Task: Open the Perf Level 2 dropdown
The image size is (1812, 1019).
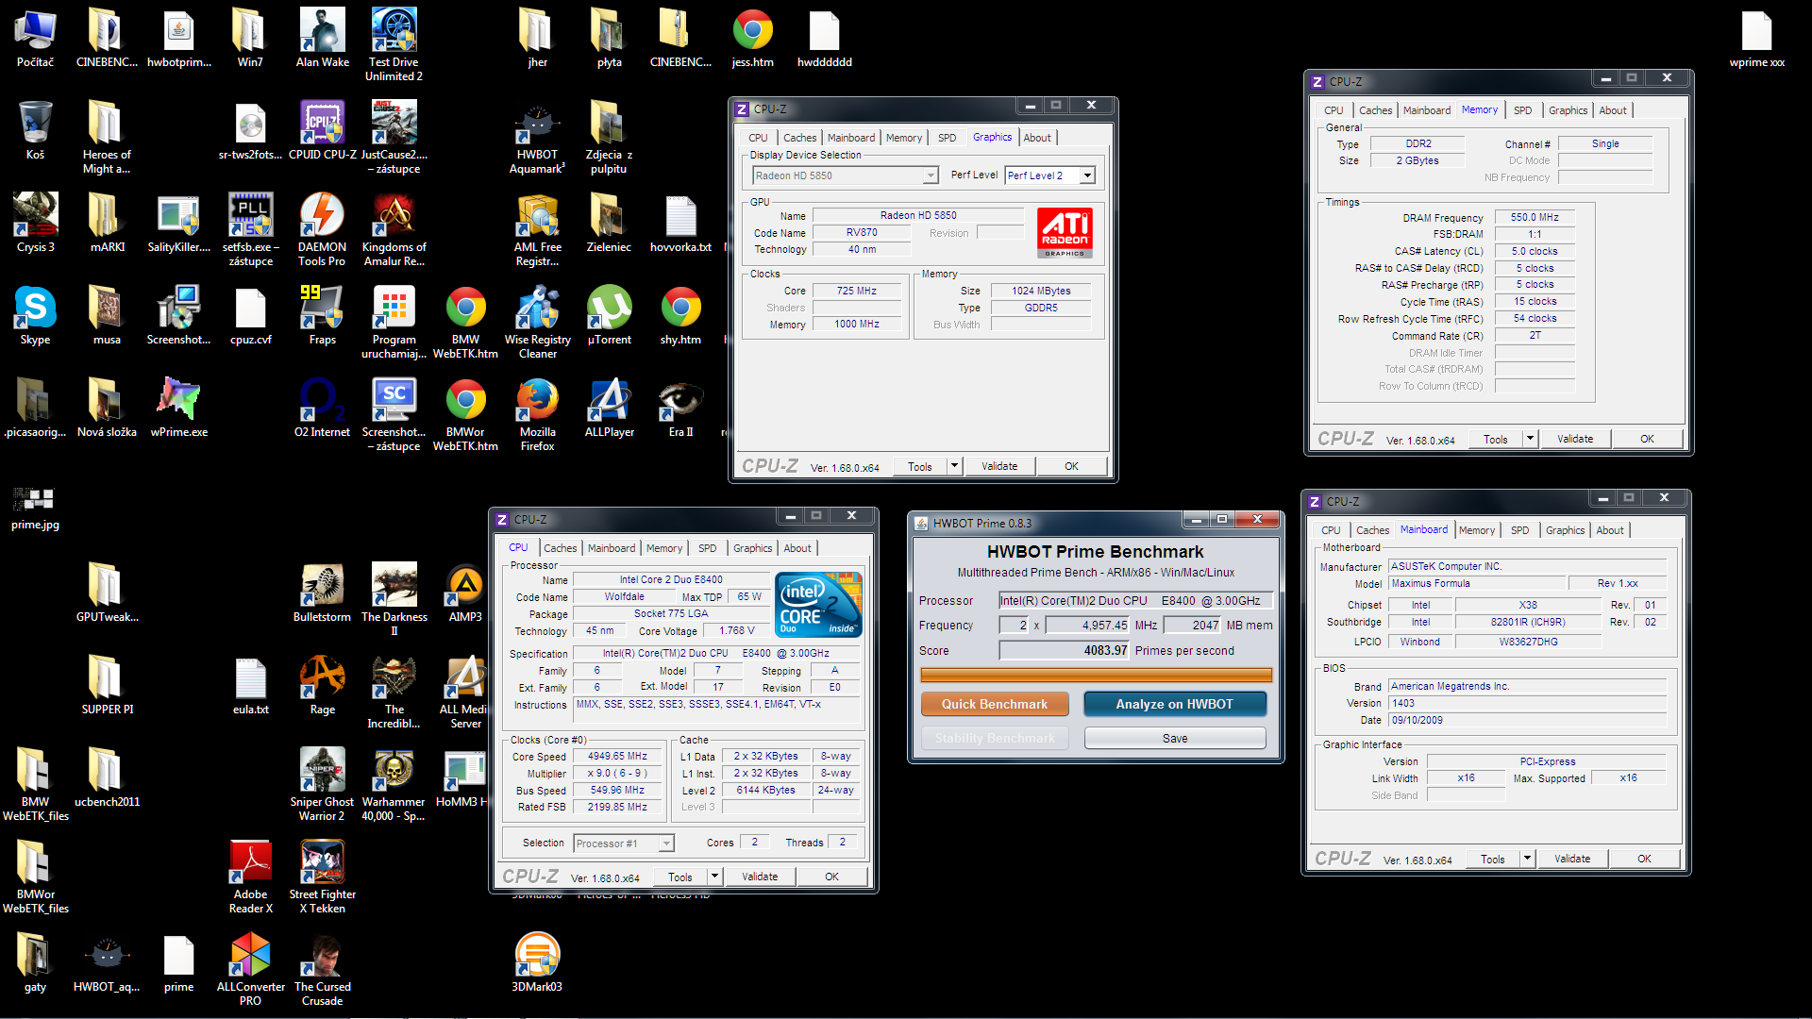Action: click(1087, 175)
